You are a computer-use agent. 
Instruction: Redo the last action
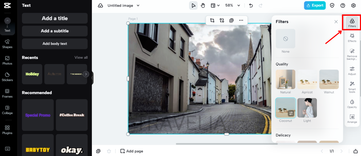[x=261, y=5]
